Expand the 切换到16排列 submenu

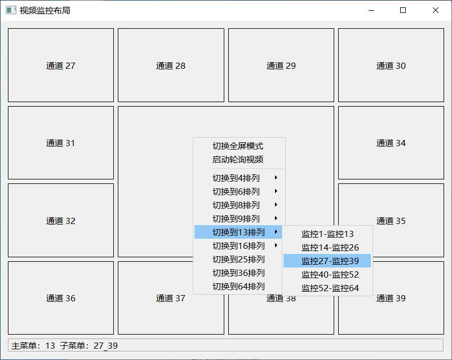[238, 245]
